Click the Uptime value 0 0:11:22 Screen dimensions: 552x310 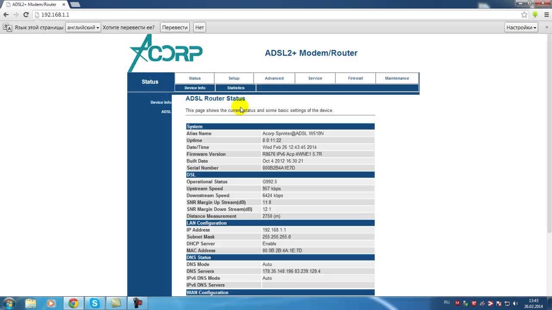pos(272,140)
